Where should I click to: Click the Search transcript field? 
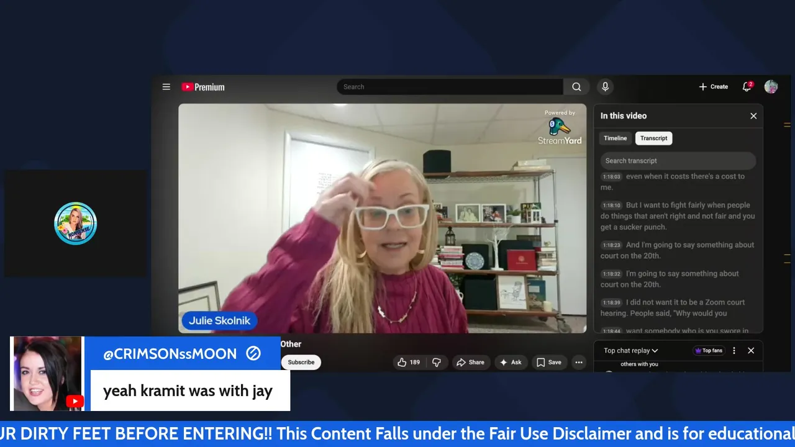click(x=678, y=161)
